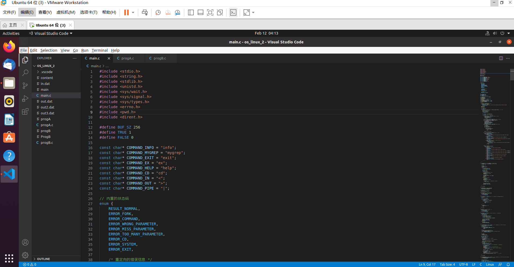Open the Terminal menu
The width and height of the screenshot is (514, 267).
(x=100, y=50)
